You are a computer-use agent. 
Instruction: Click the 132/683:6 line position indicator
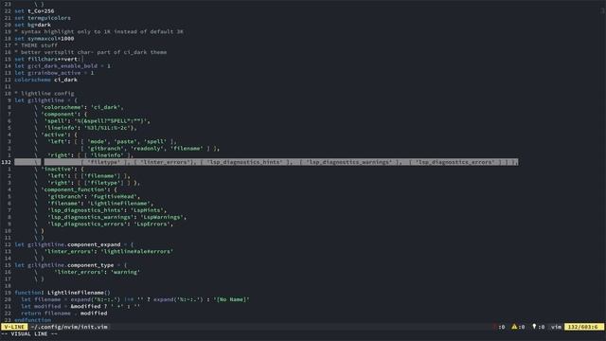click(x=584, y=327)
